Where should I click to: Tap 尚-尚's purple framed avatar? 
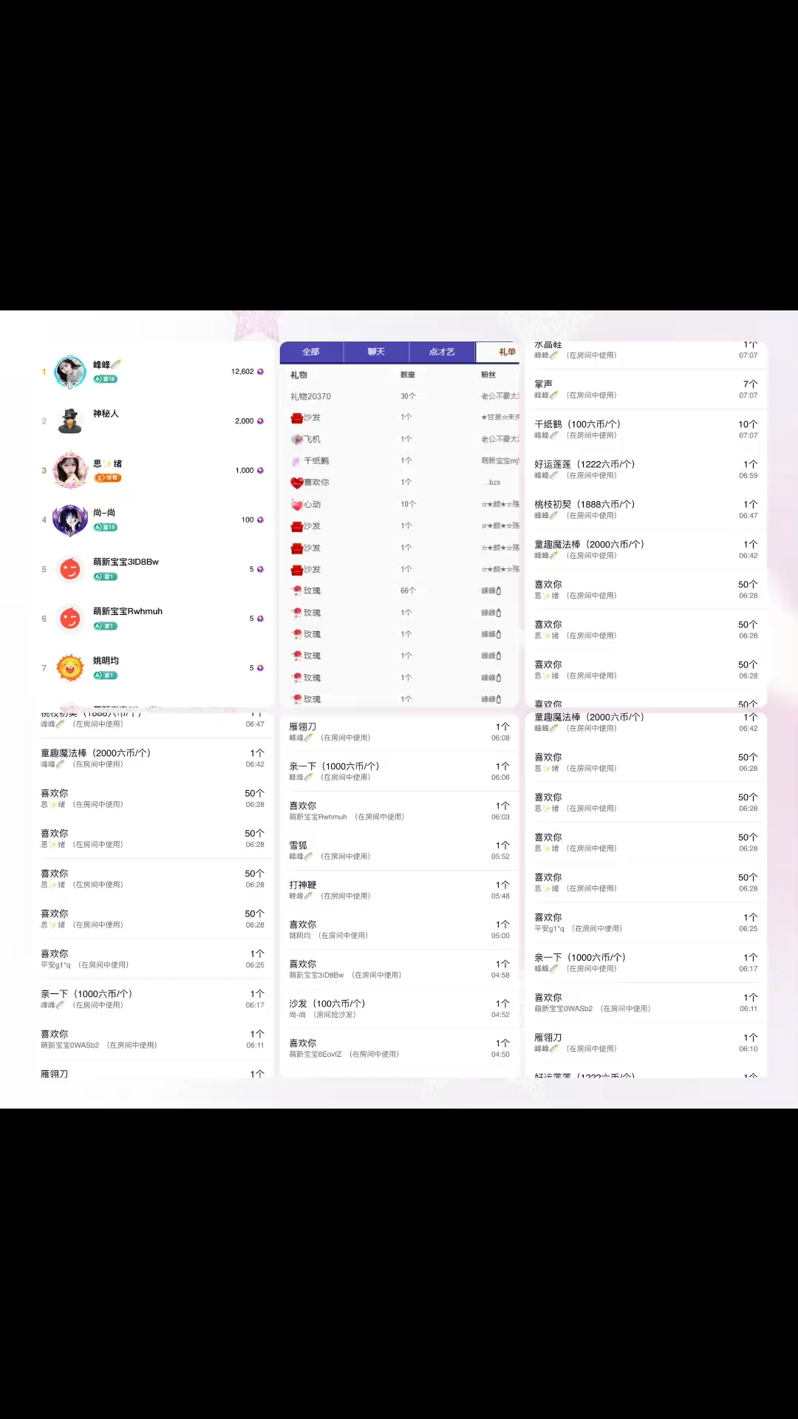pos(70,520)
